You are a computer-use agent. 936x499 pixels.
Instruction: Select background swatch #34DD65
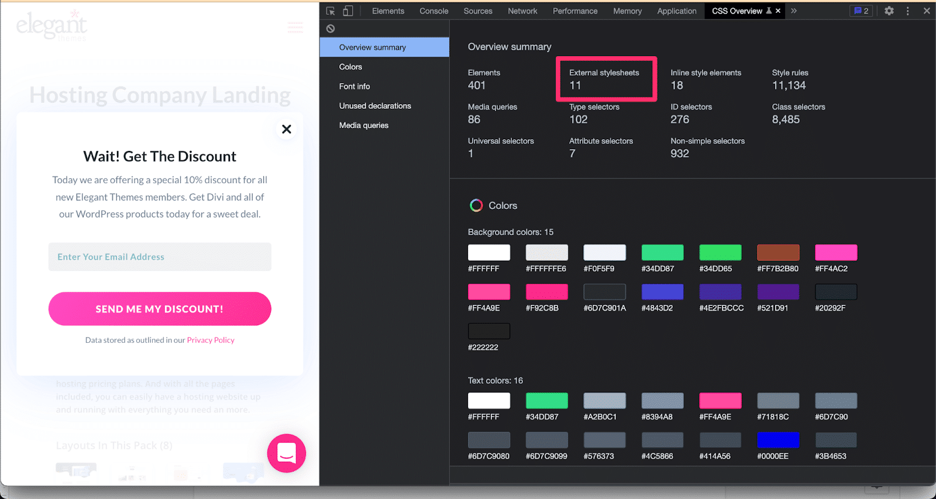720,253
